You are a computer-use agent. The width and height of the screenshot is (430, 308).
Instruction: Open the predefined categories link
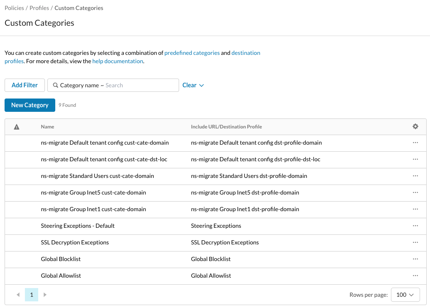pos(192,53)
